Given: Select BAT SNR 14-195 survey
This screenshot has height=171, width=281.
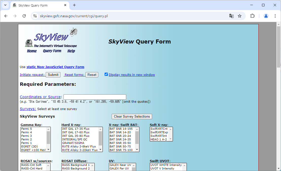Looking at the screenshot, I should (122, 129).
